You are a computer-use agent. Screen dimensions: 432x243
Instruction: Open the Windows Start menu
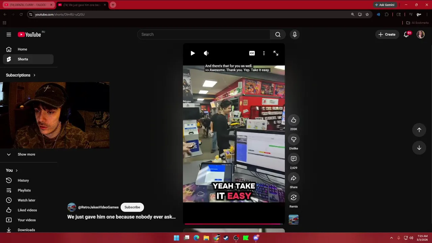tap(177, 238)
